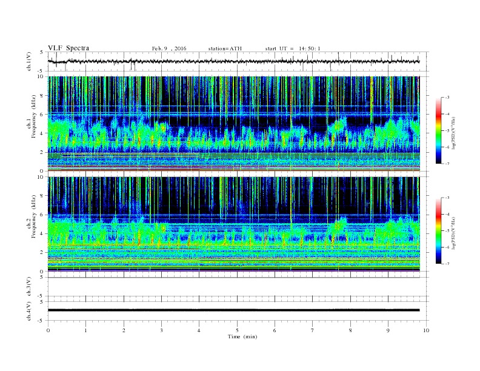Click the "ch.1(V)" waveform axis label
The width and height of the screenshot is (480, 371).
tap(29, 61)
